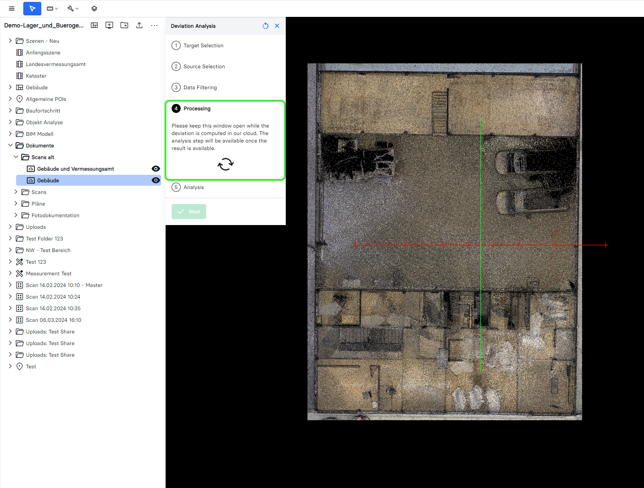Open the wrench tools dropdown
The height and width of the screenshot is (488, 644).
[x=73, y=8]
